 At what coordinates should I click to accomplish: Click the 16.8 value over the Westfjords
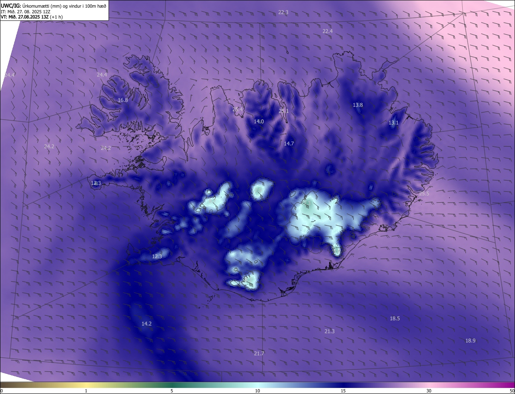pyautogui.click(x=123, y=100)
